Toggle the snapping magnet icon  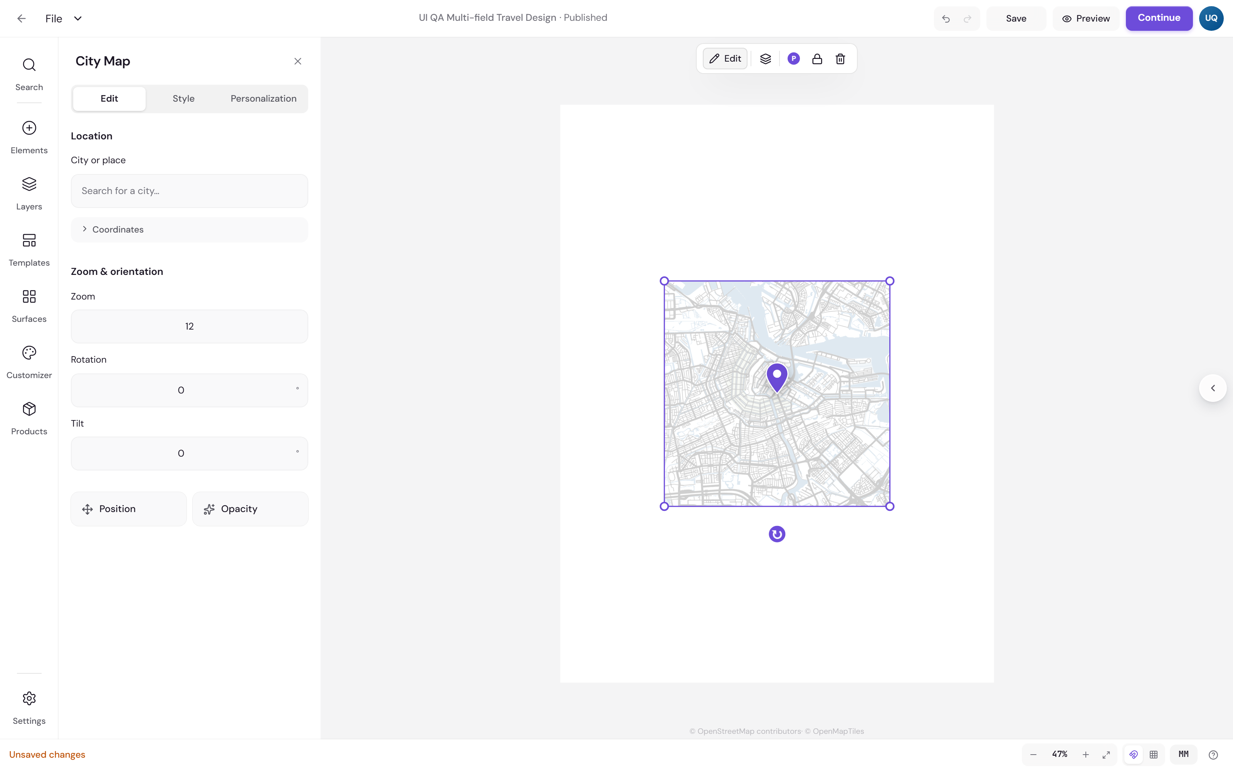click(1134, 754)
